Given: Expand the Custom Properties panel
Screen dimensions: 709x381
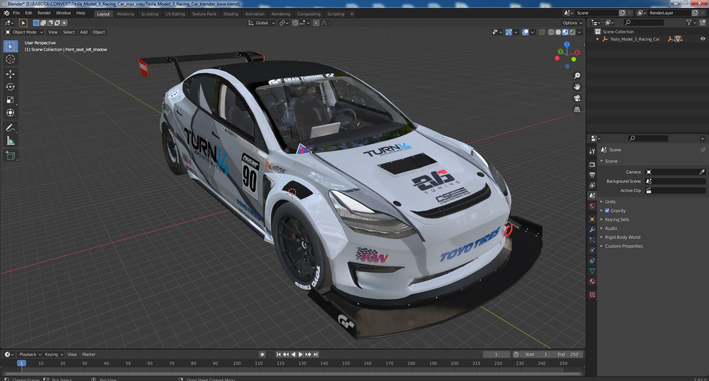Looking at the screenshot, I should point(624,246).
